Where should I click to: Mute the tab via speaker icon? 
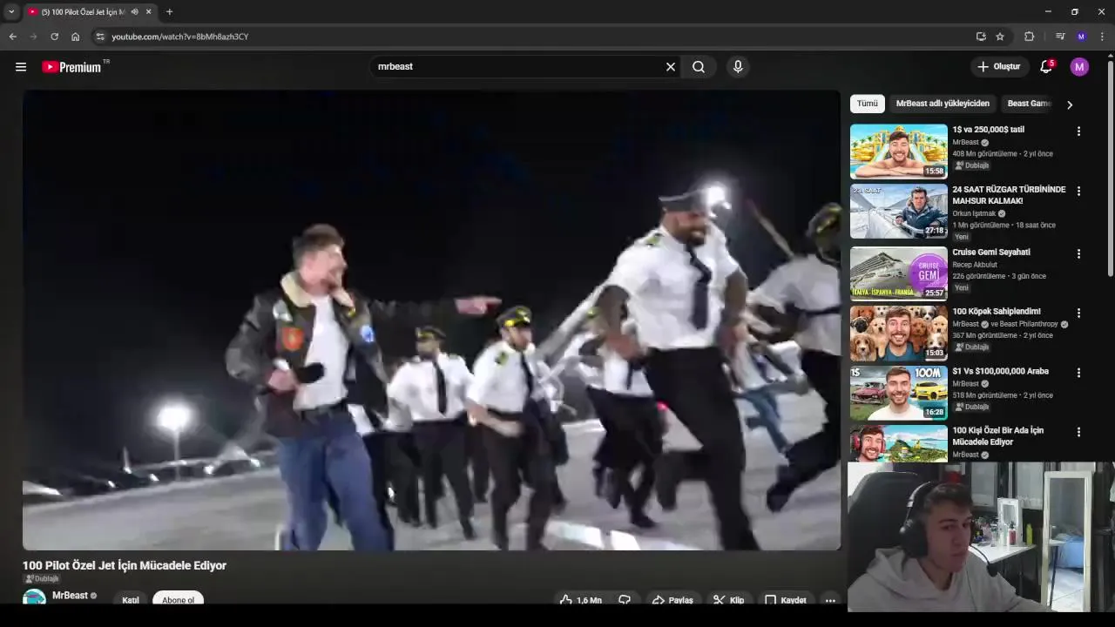[x=134, y=12]
